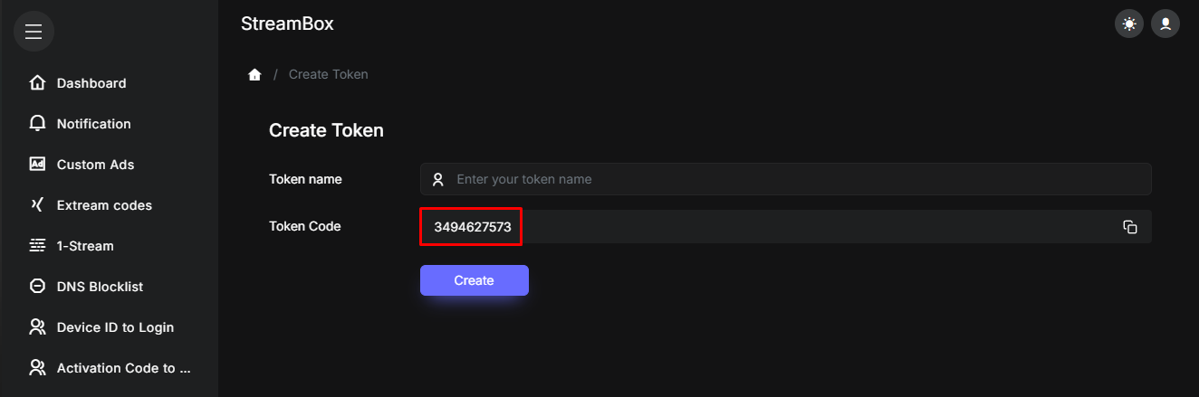This screenshot has width=1199, height=397.
Task: Toggle light/dark theme sun icon
Action: 1128,24
